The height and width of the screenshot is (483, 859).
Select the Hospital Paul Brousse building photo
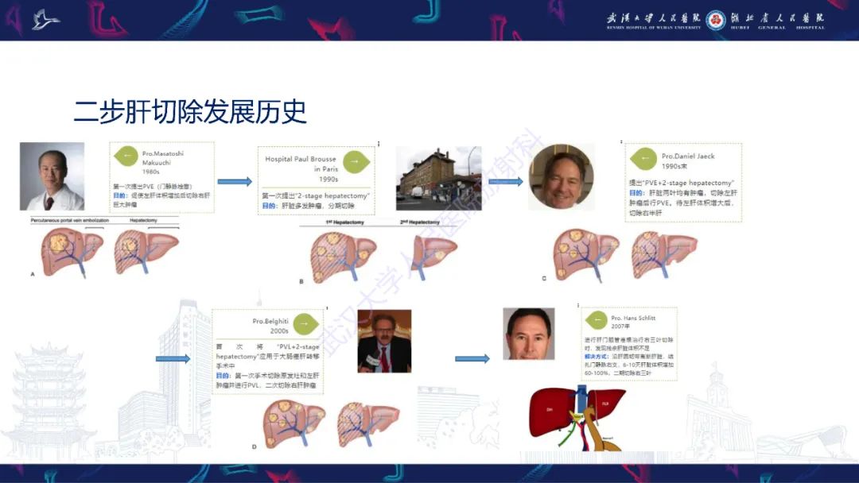point(439,178)
